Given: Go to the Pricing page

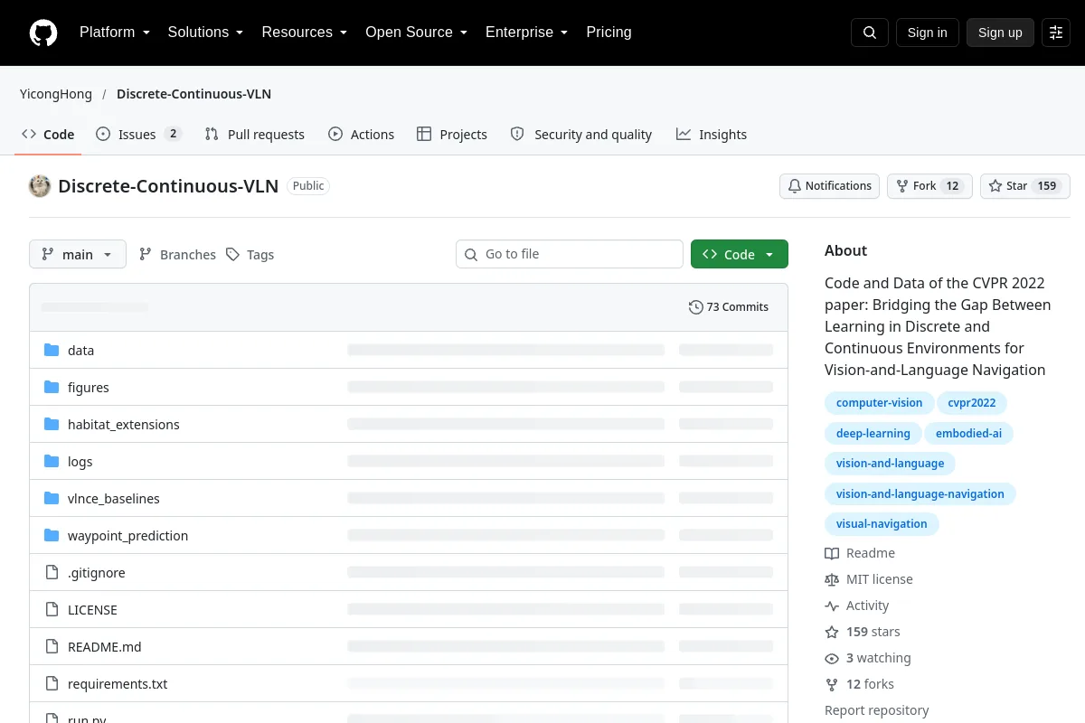Looking at the screenshot, I should tap(609, 33).
